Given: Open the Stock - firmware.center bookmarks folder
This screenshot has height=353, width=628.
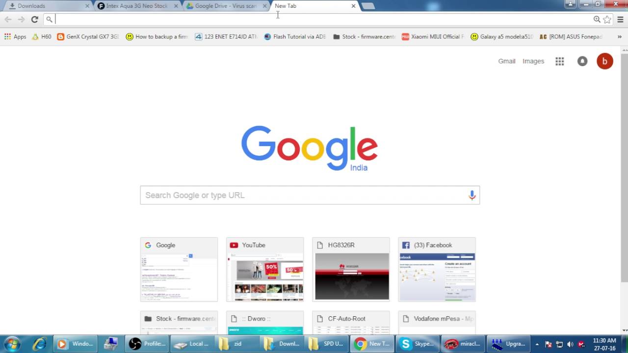Looking at the screenshot, I should click(x=364, y=37).
